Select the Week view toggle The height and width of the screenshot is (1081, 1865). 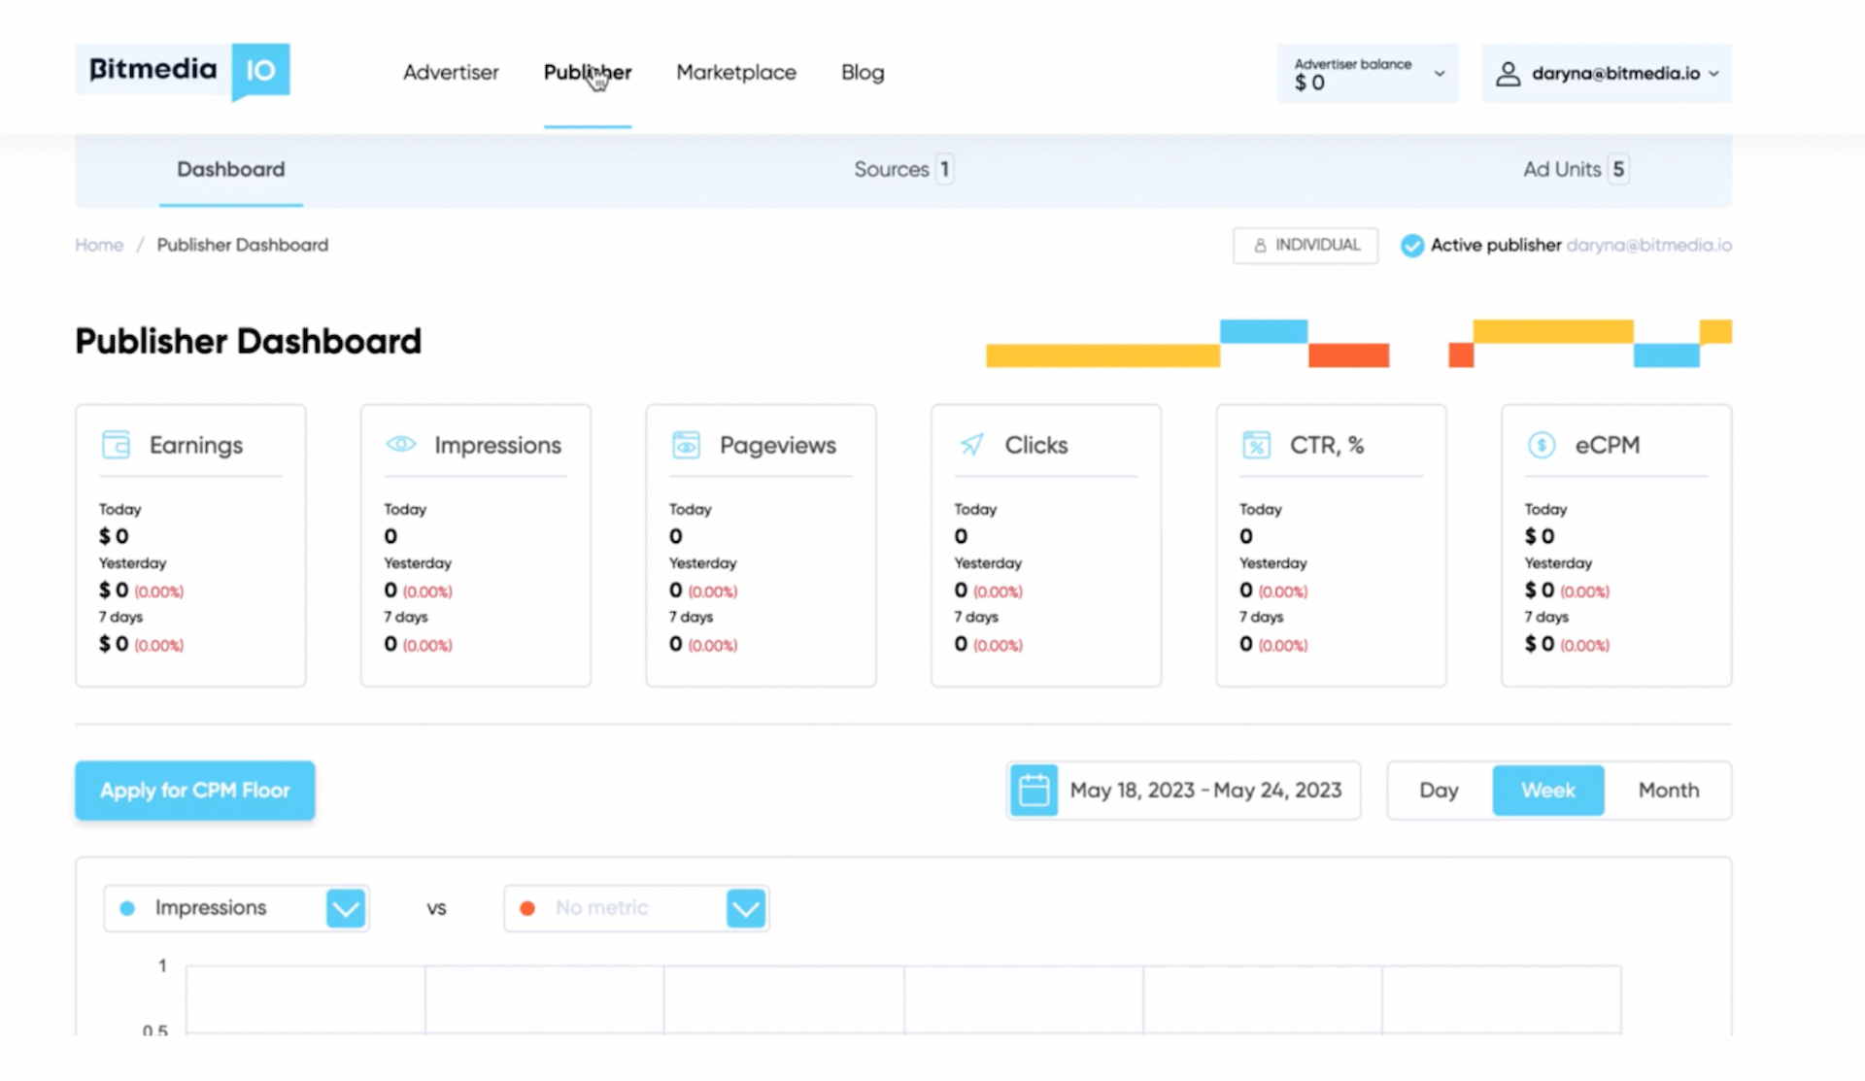1547,789
